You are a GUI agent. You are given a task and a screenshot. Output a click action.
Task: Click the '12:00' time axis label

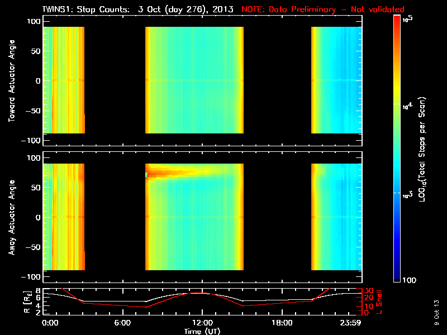click(202, 323)
